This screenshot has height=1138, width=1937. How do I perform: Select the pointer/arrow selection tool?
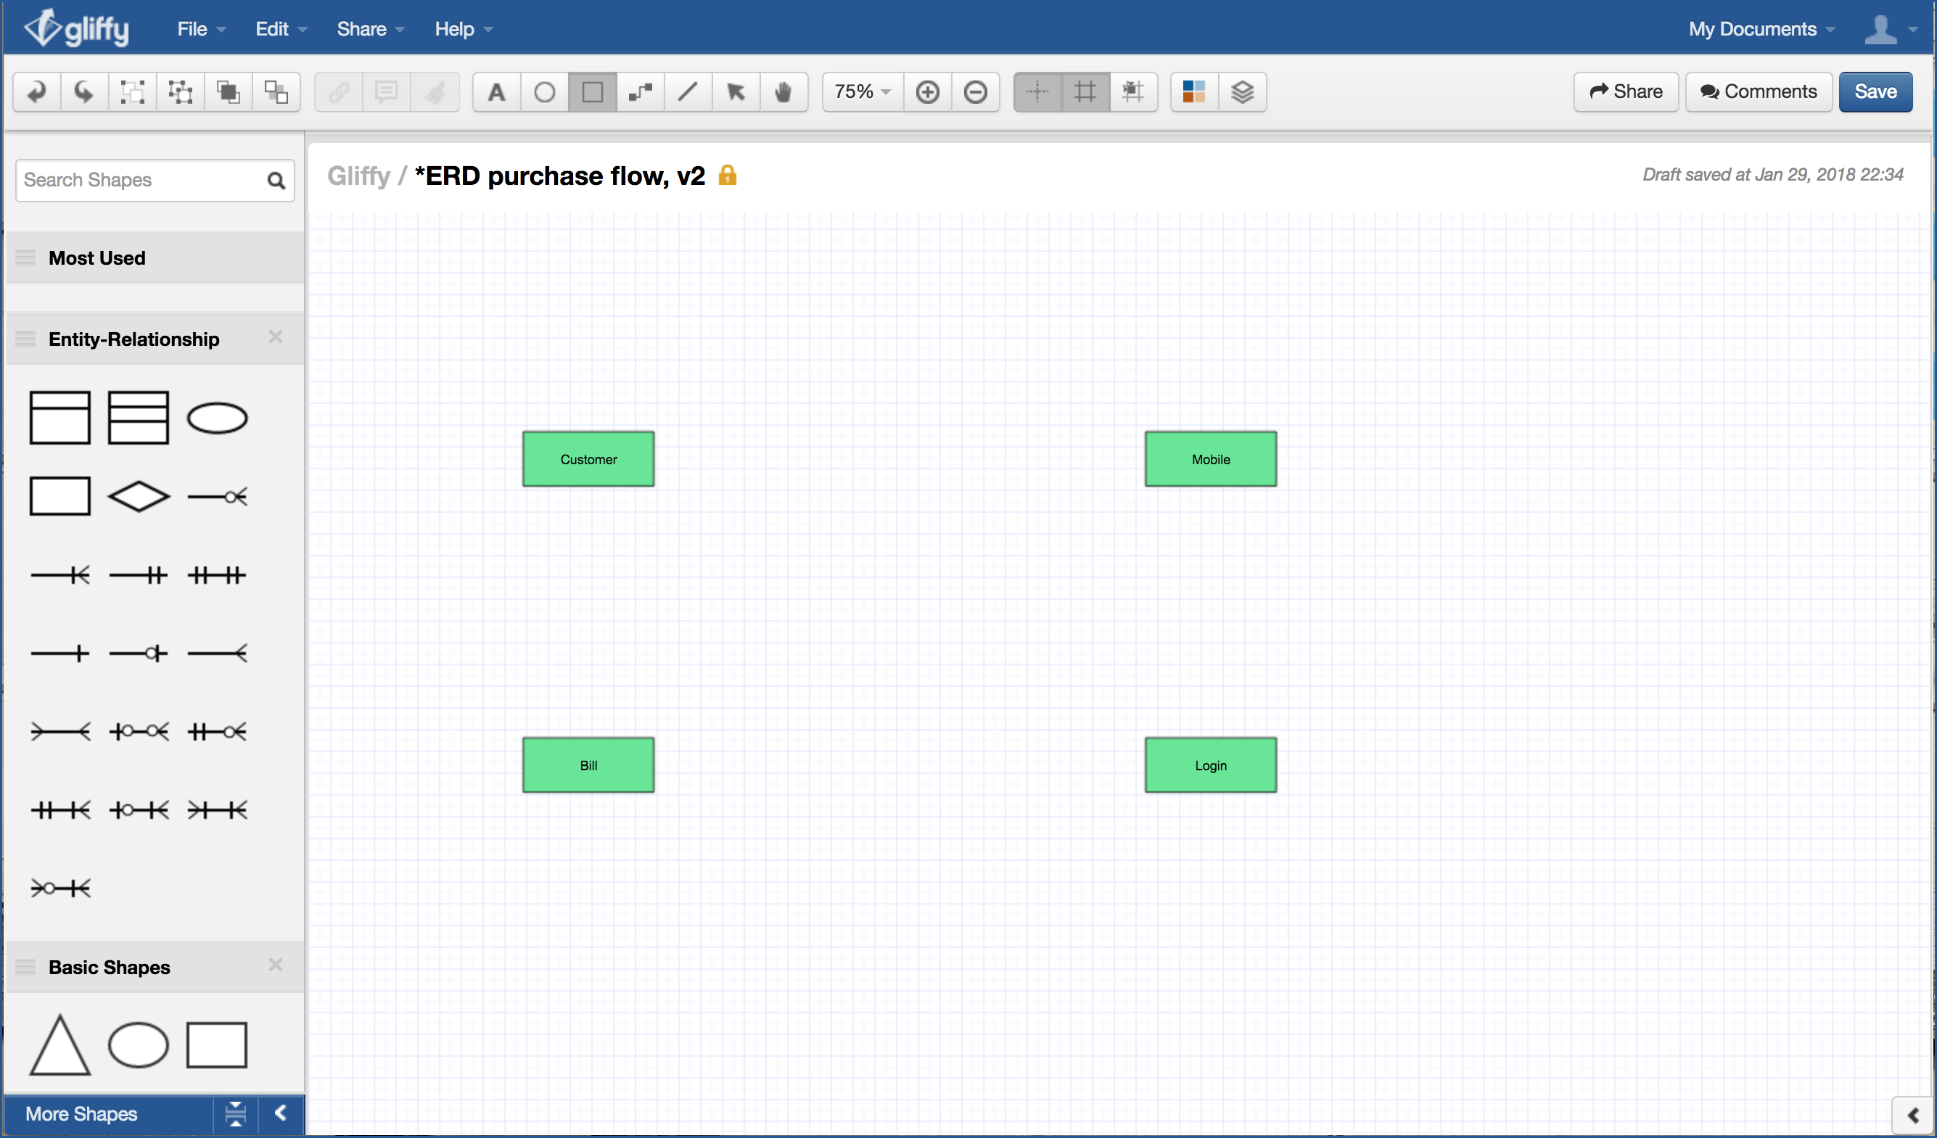(737, 91)
